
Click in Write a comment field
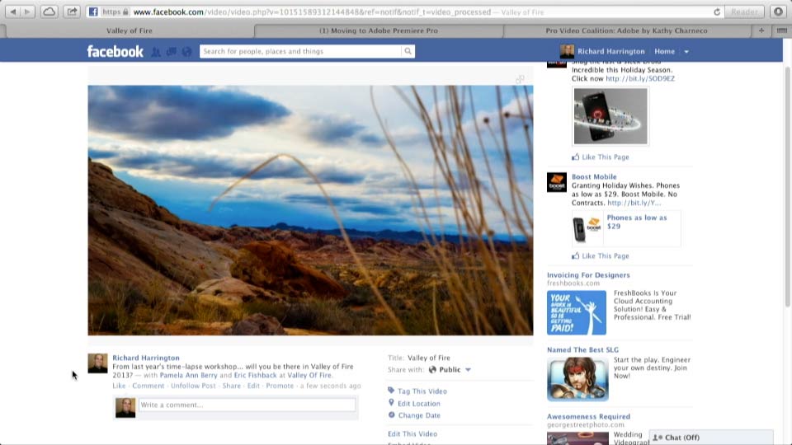[247, 405]
